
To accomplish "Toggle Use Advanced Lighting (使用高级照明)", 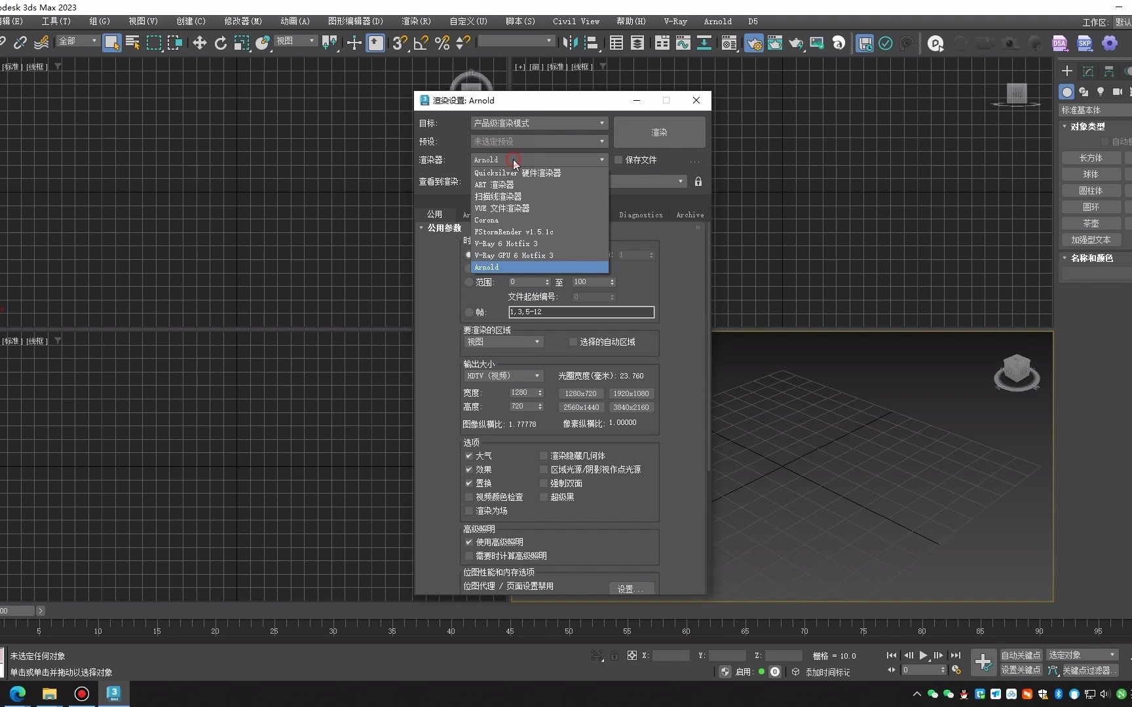I will click(x=469, y=542).
